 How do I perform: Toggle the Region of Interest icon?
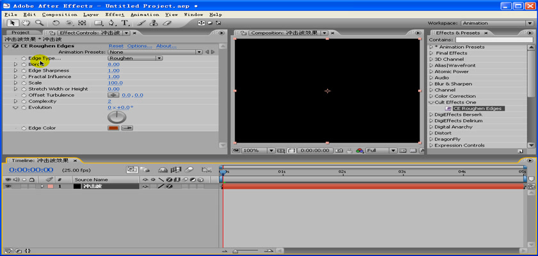291,150
